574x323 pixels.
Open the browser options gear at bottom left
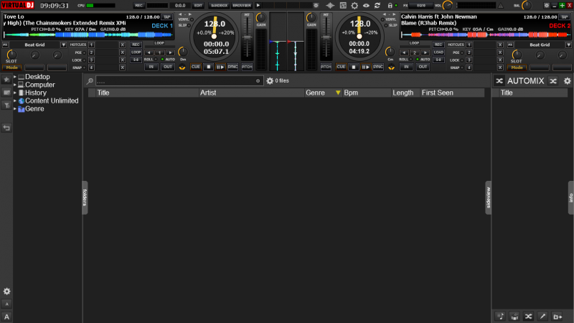click(6, 291)
